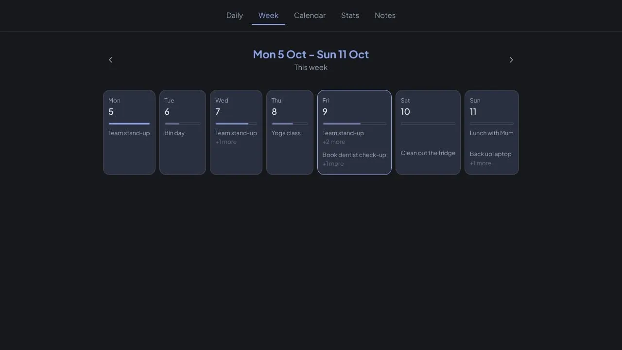Image resolution: width=622 pixels, height=350 pixels.
Task: Open the Calendar tab
Action: [x=310, y=16]
